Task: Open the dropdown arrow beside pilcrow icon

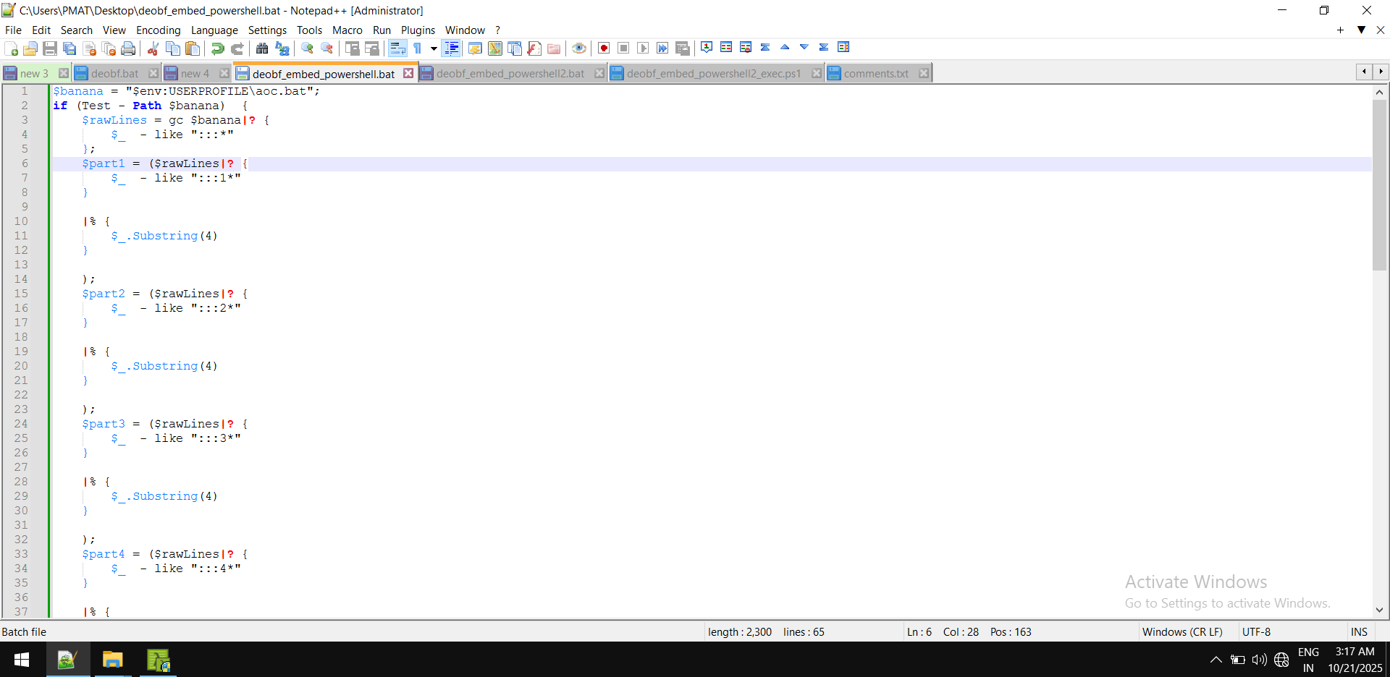Action: 434,48
